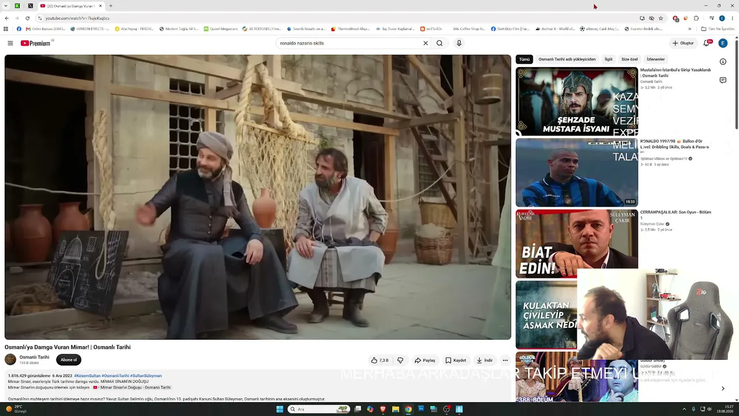Viewport: 739px width, 416px height.
Task: Open the comments panel icon on the right
Action: (723, 80)
